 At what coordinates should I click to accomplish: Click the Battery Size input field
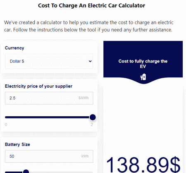click(49, 156)
